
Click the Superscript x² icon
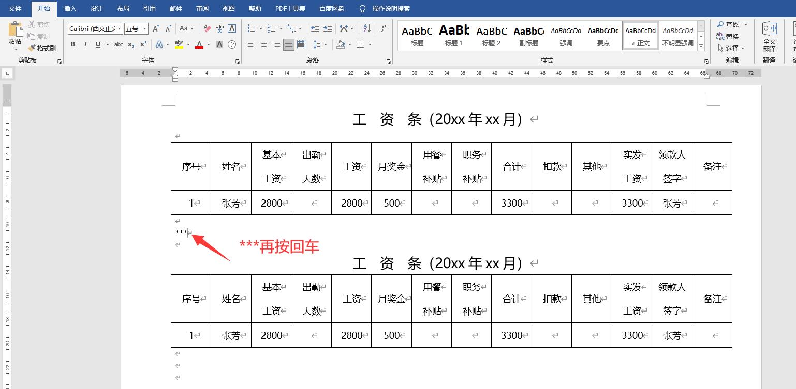pos(143,44)
